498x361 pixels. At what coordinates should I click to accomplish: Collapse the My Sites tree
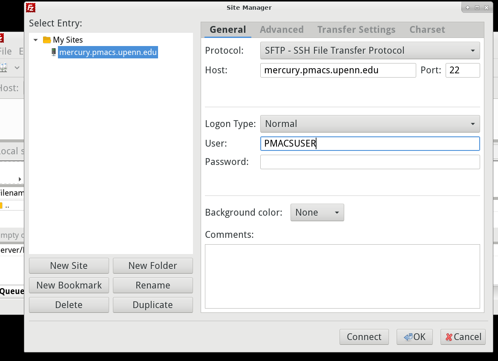tap(36, 39)
